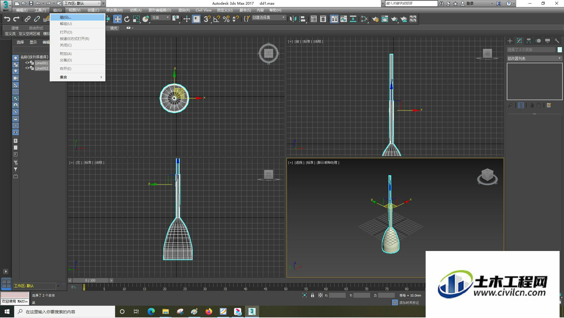Click the Select (选择) menu in Scene Explorer
The image size is (564, 318).
(x=20, y=42)
